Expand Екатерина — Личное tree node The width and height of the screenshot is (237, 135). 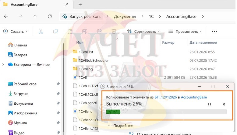pos(3,64)
